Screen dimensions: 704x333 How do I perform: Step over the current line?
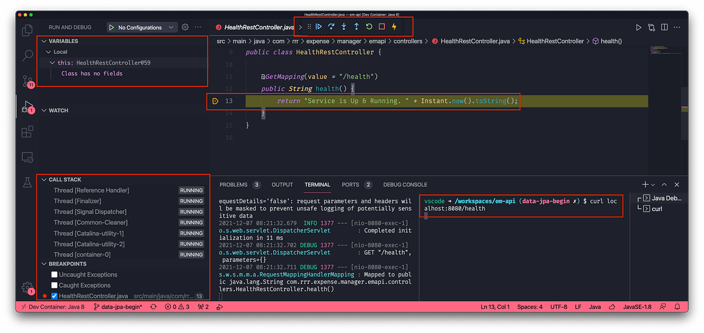point(331,26)
